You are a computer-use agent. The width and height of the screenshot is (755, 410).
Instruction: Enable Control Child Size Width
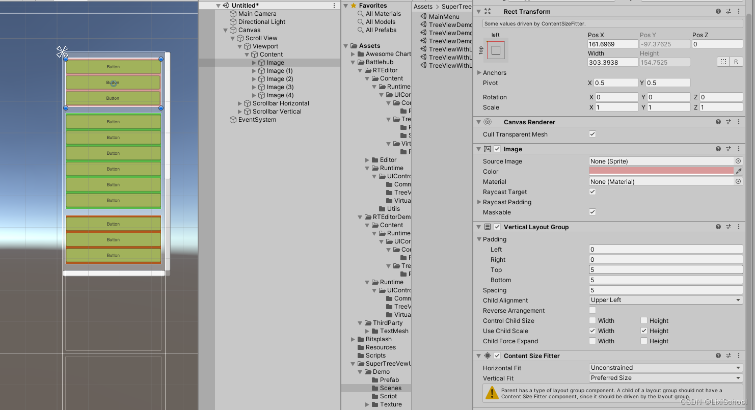(592, 320)
